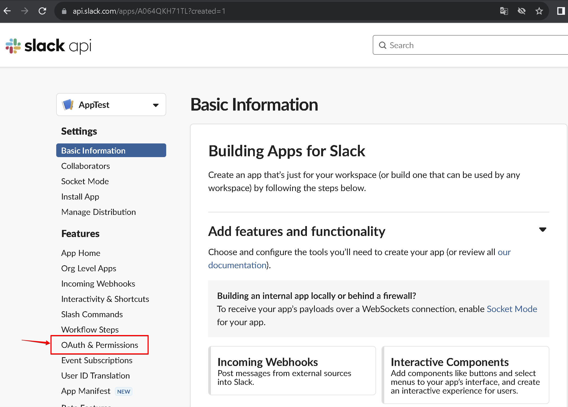This screenshot has width=568, height=407.
Task: Open the AppTest app selector dropdown
Action: [x=111, y=105]
